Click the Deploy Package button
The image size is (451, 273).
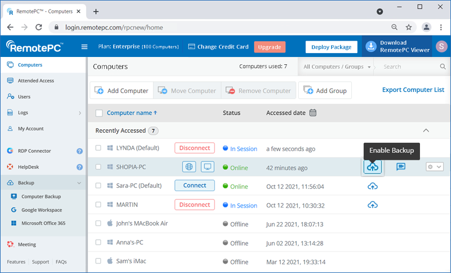coord(331,47)
